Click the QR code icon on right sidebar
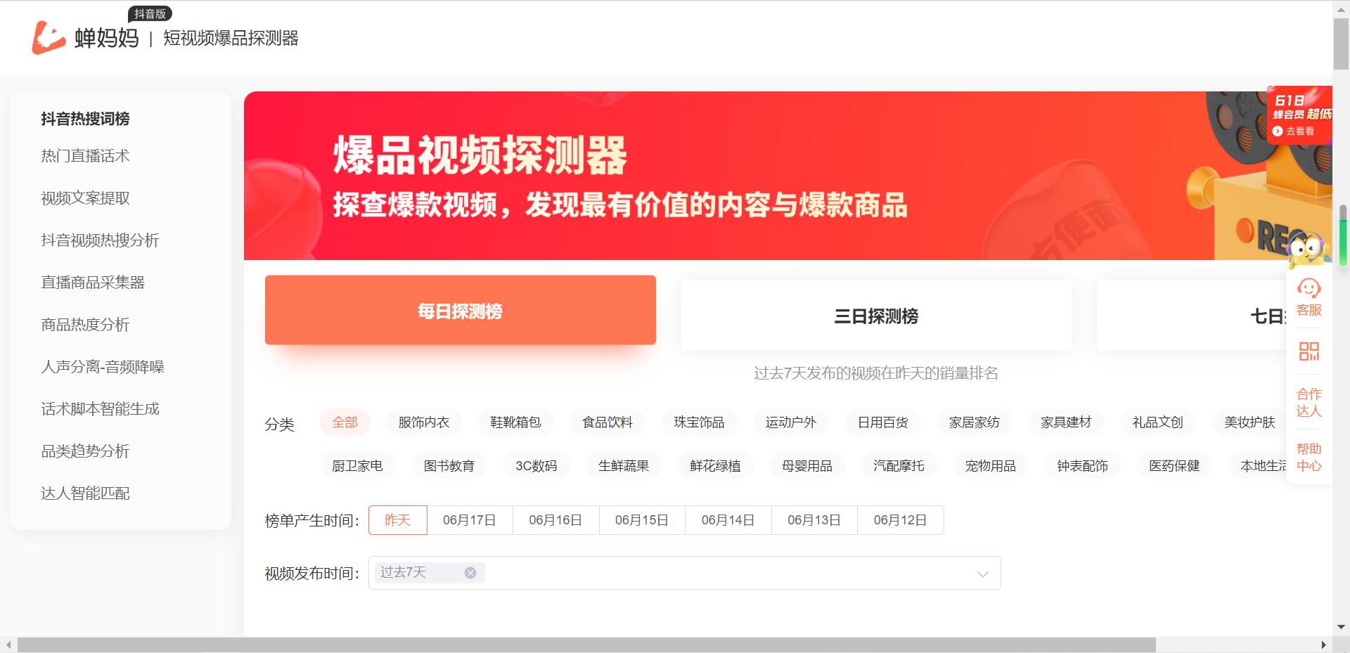Image resolution: width=1350 pixels, height=653 pixels. tap(1309, 351)
